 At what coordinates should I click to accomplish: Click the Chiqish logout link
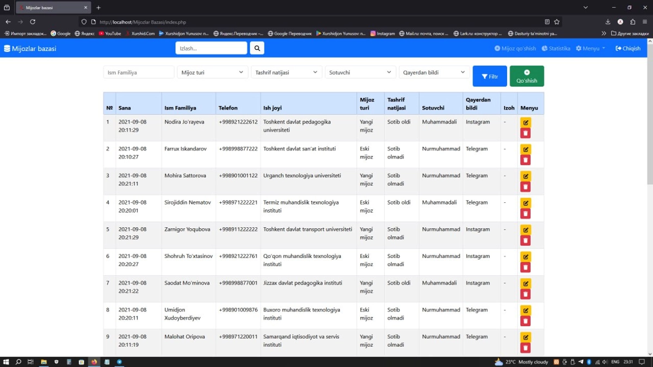tap(628, 48)
